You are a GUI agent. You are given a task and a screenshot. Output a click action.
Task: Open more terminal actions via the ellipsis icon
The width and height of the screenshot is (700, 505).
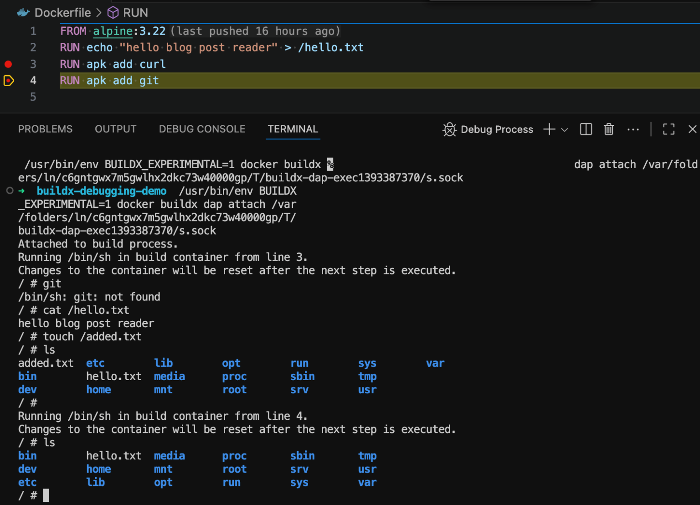pos(633,129)
